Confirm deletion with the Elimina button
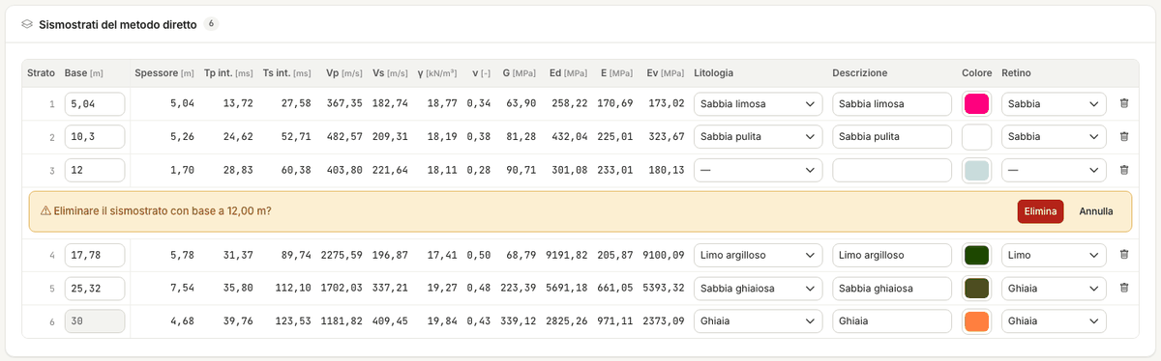This screenshot has height=361, width=1161. (1040, 211)
